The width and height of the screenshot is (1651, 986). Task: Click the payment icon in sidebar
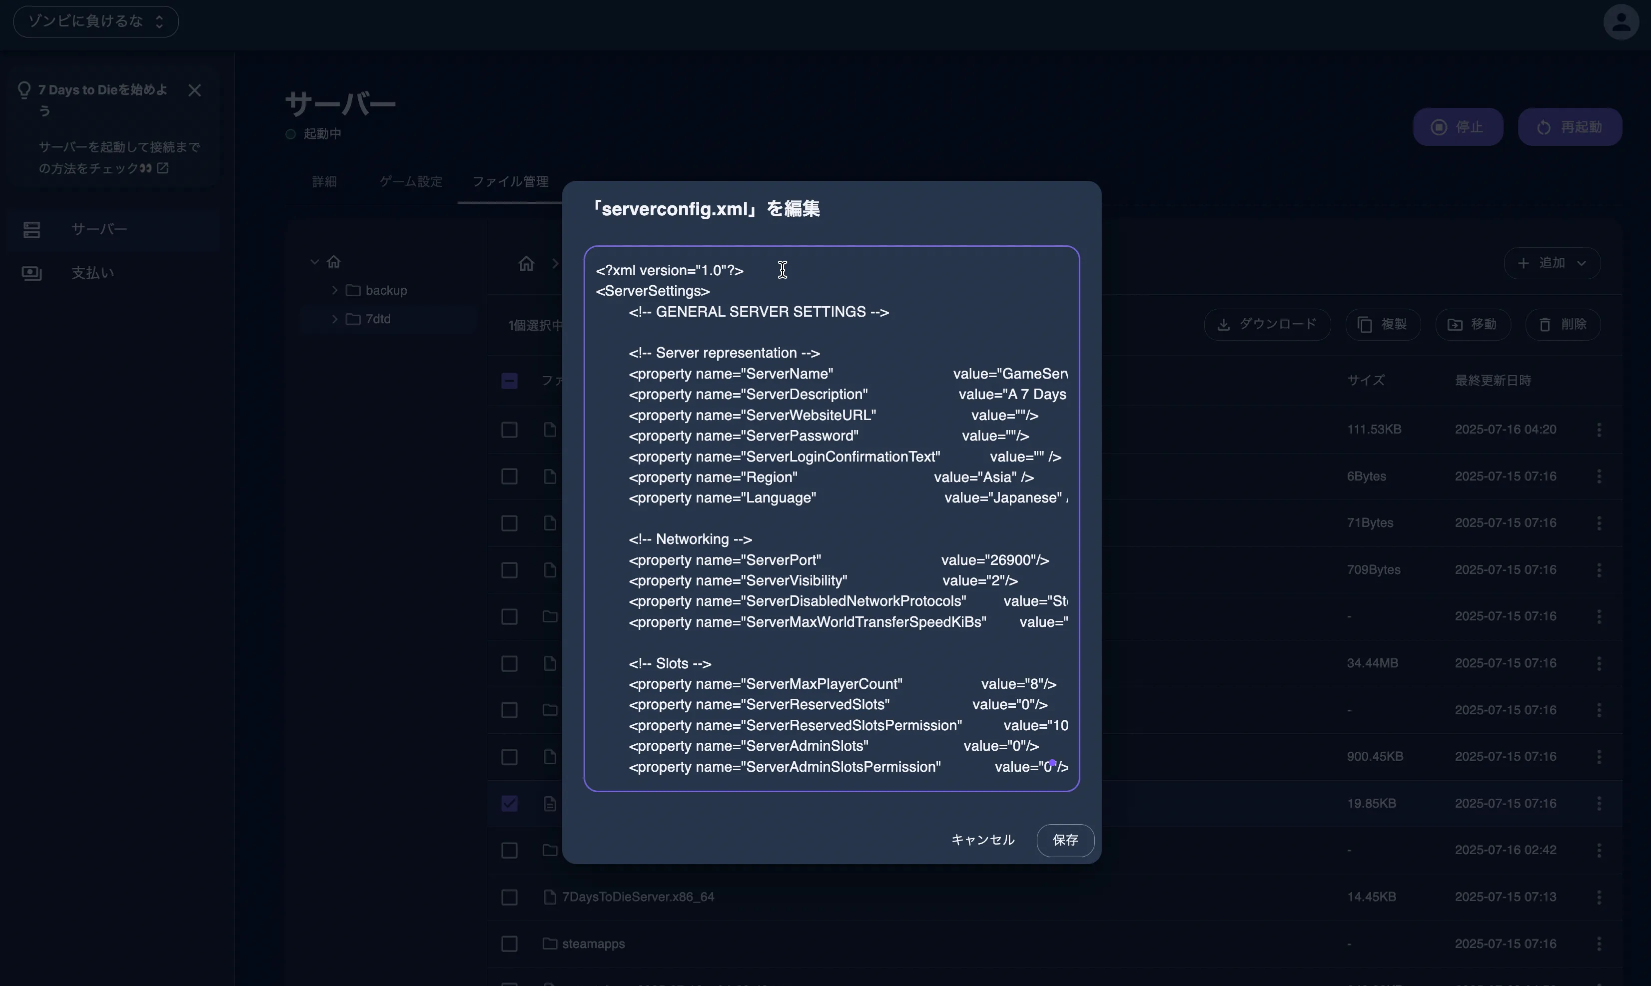(32, 273)
